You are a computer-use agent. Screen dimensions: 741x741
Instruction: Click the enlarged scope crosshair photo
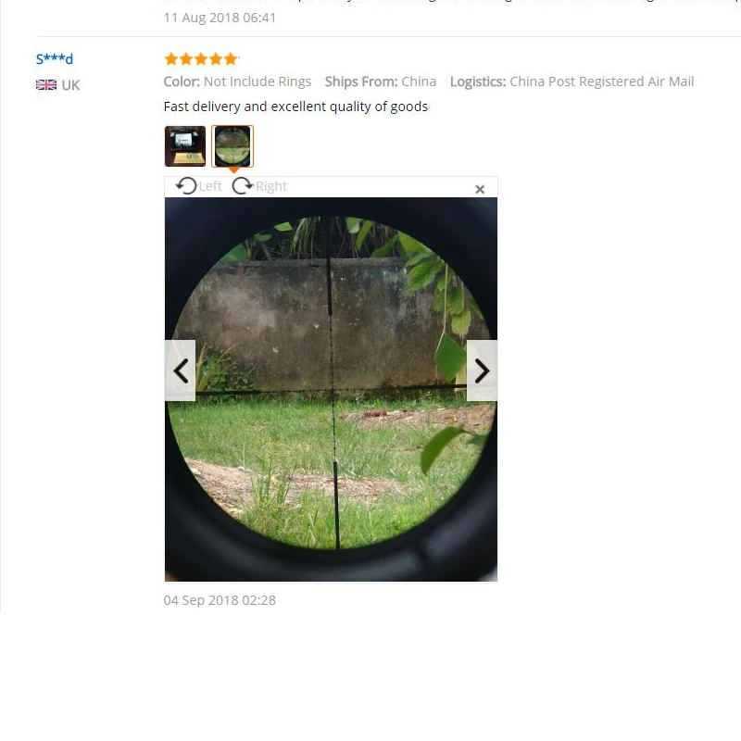click(331, 389)
